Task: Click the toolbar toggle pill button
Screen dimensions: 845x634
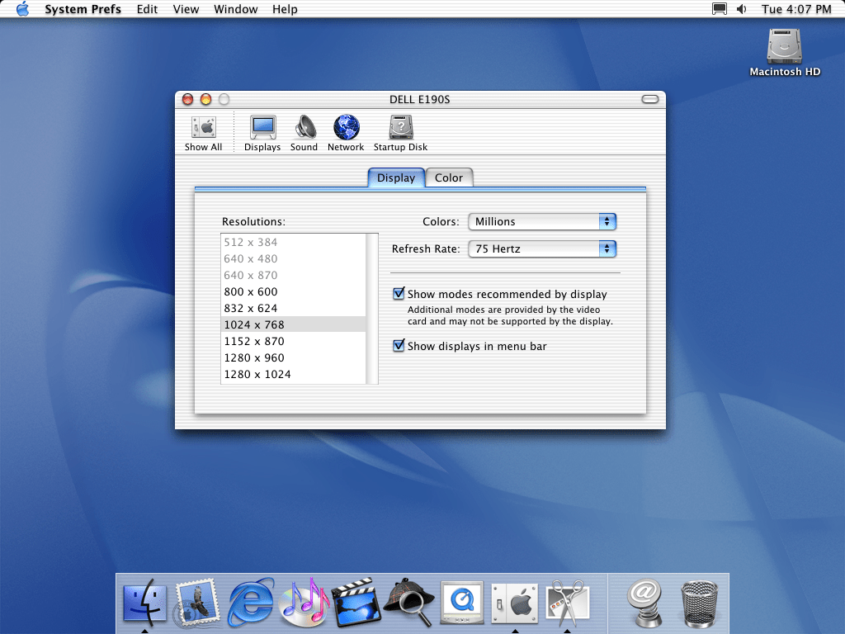Action: [650, 99]
